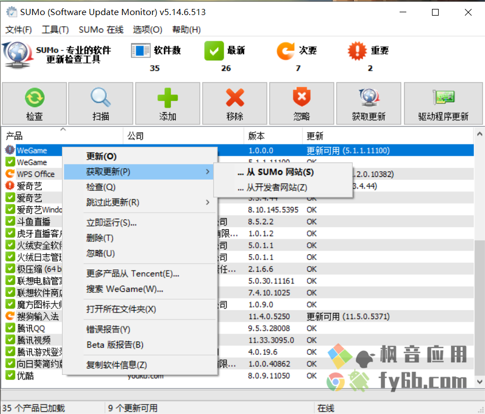
Task: Select the 腾讯QQ product name
Action: tap(31, 328)
